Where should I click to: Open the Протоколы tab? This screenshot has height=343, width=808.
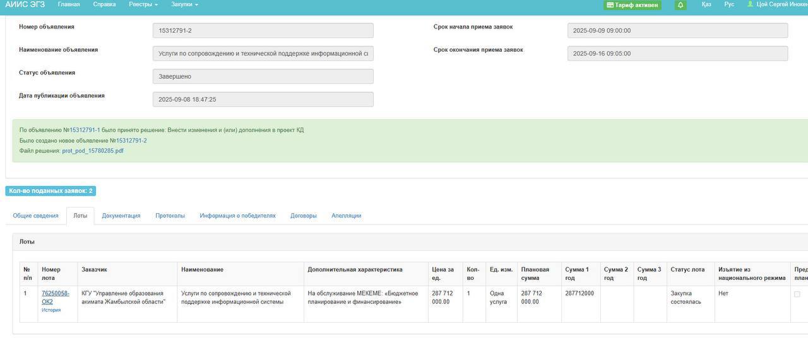coord(170,216)
